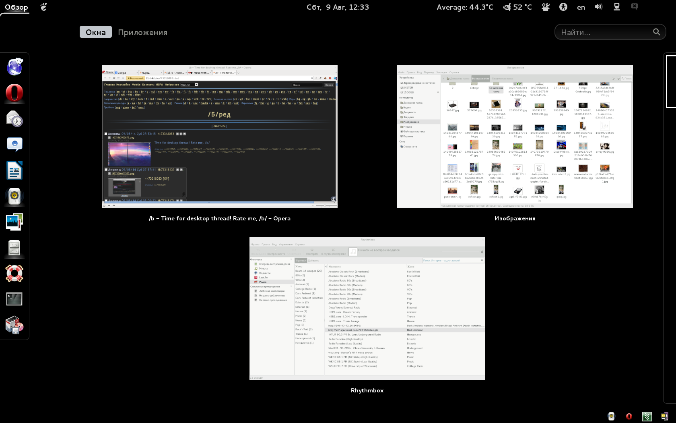Open the terminal from the dash

pyautogui.click(x=14, y=299)
